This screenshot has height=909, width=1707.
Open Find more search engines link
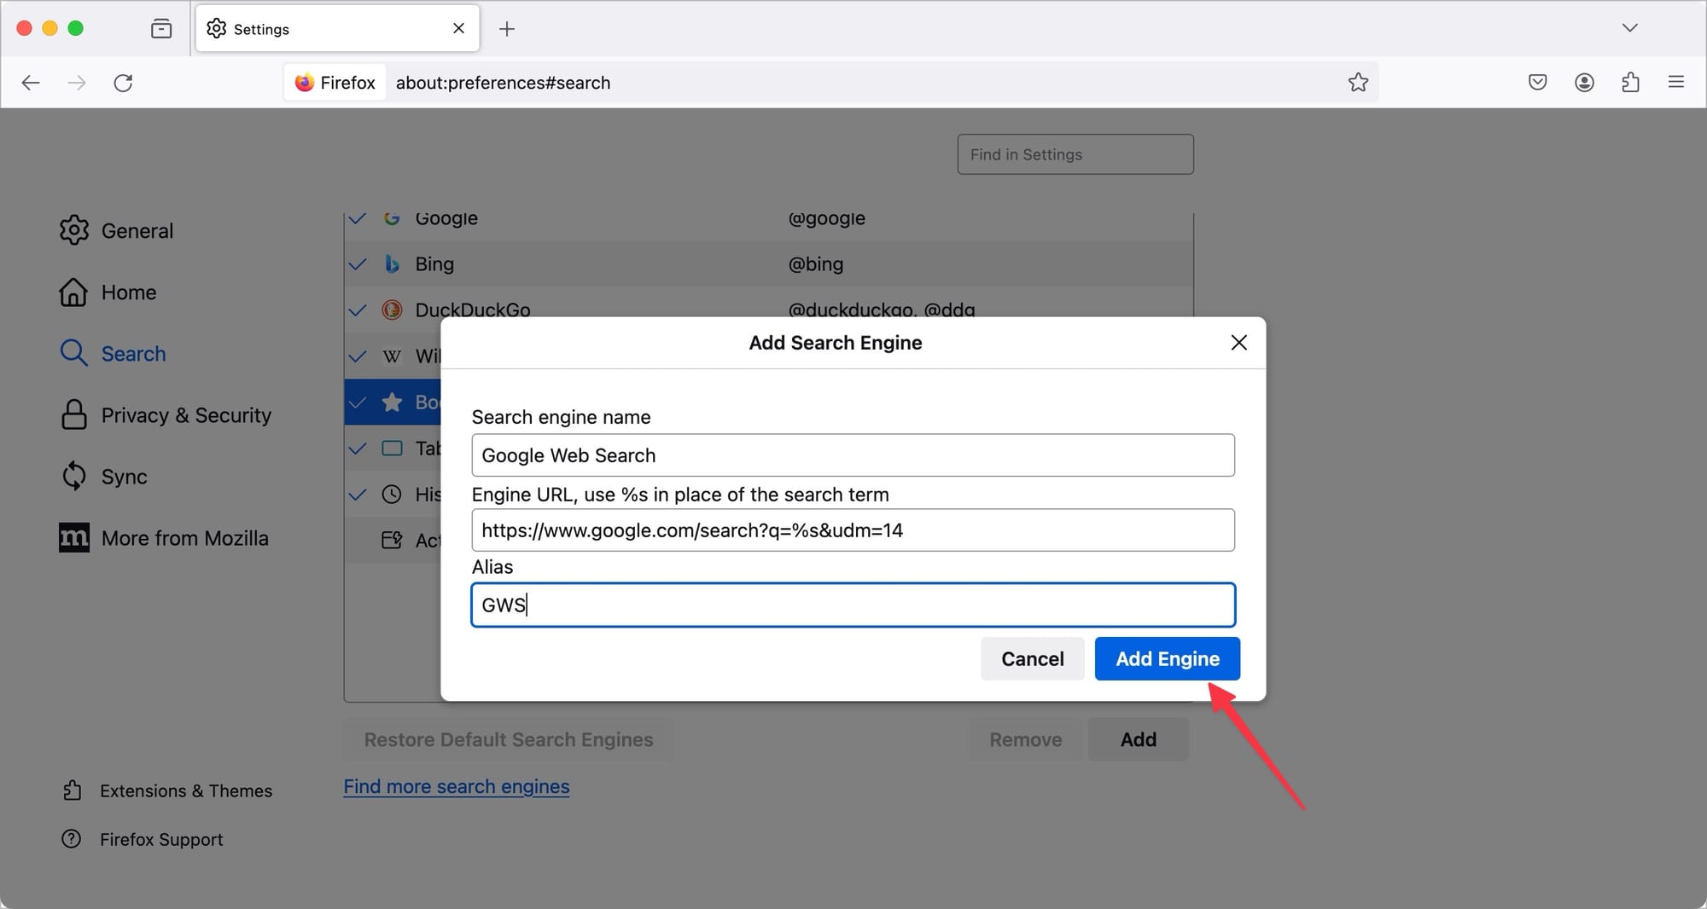point(457,786)
